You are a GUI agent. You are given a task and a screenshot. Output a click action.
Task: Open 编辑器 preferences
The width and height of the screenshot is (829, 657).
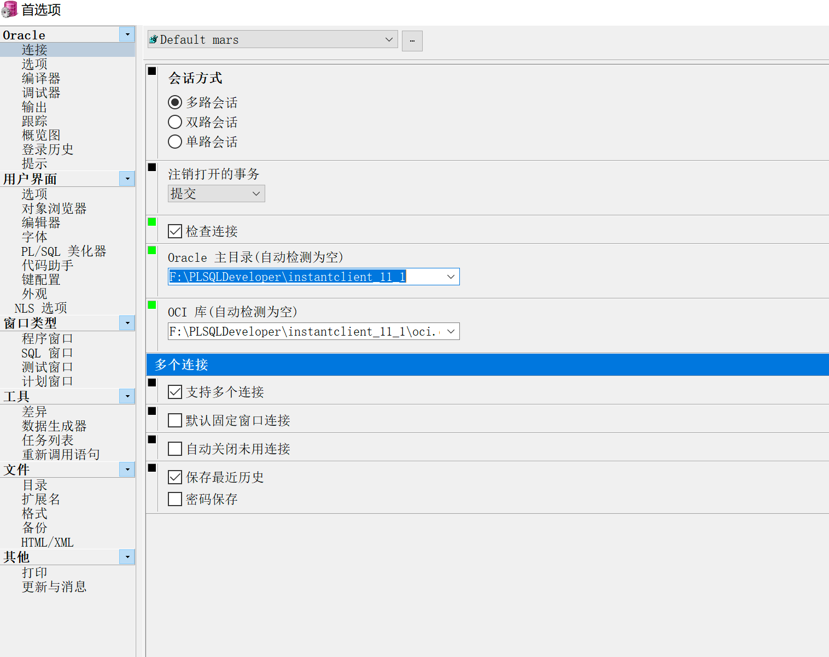coord(41,222)
